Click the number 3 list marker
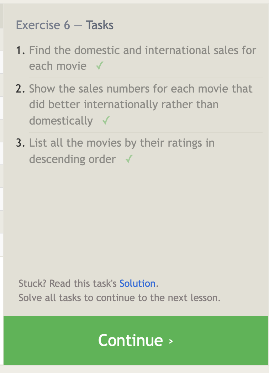Screen dimensions: 269x373 (x=21, y=143)
